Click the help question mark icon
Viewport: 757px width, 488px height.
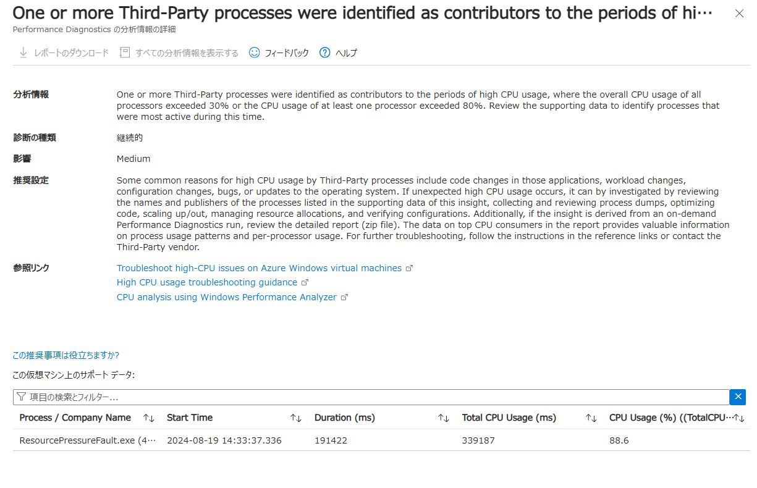tap(324, 53)
